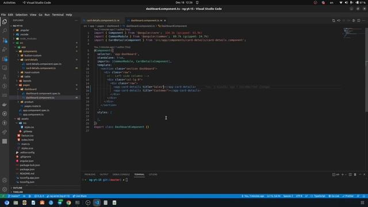
Task: Click kill terminal trash icon
Action: pos(355,174)
